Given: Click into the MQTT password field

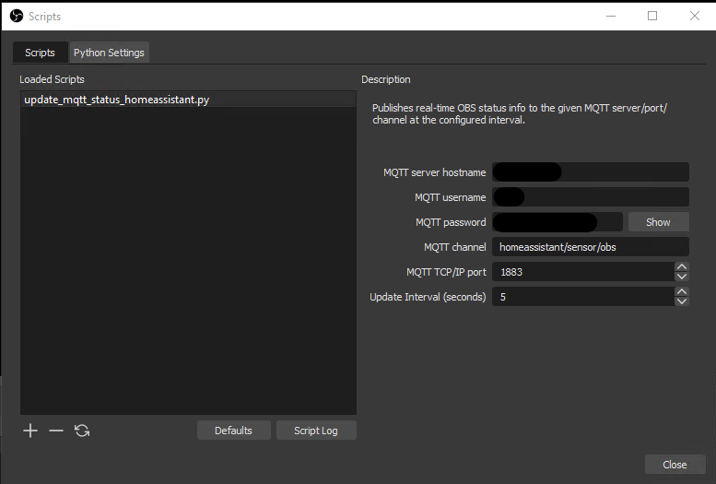Looking at the screenshot, I should coord(558,222).
